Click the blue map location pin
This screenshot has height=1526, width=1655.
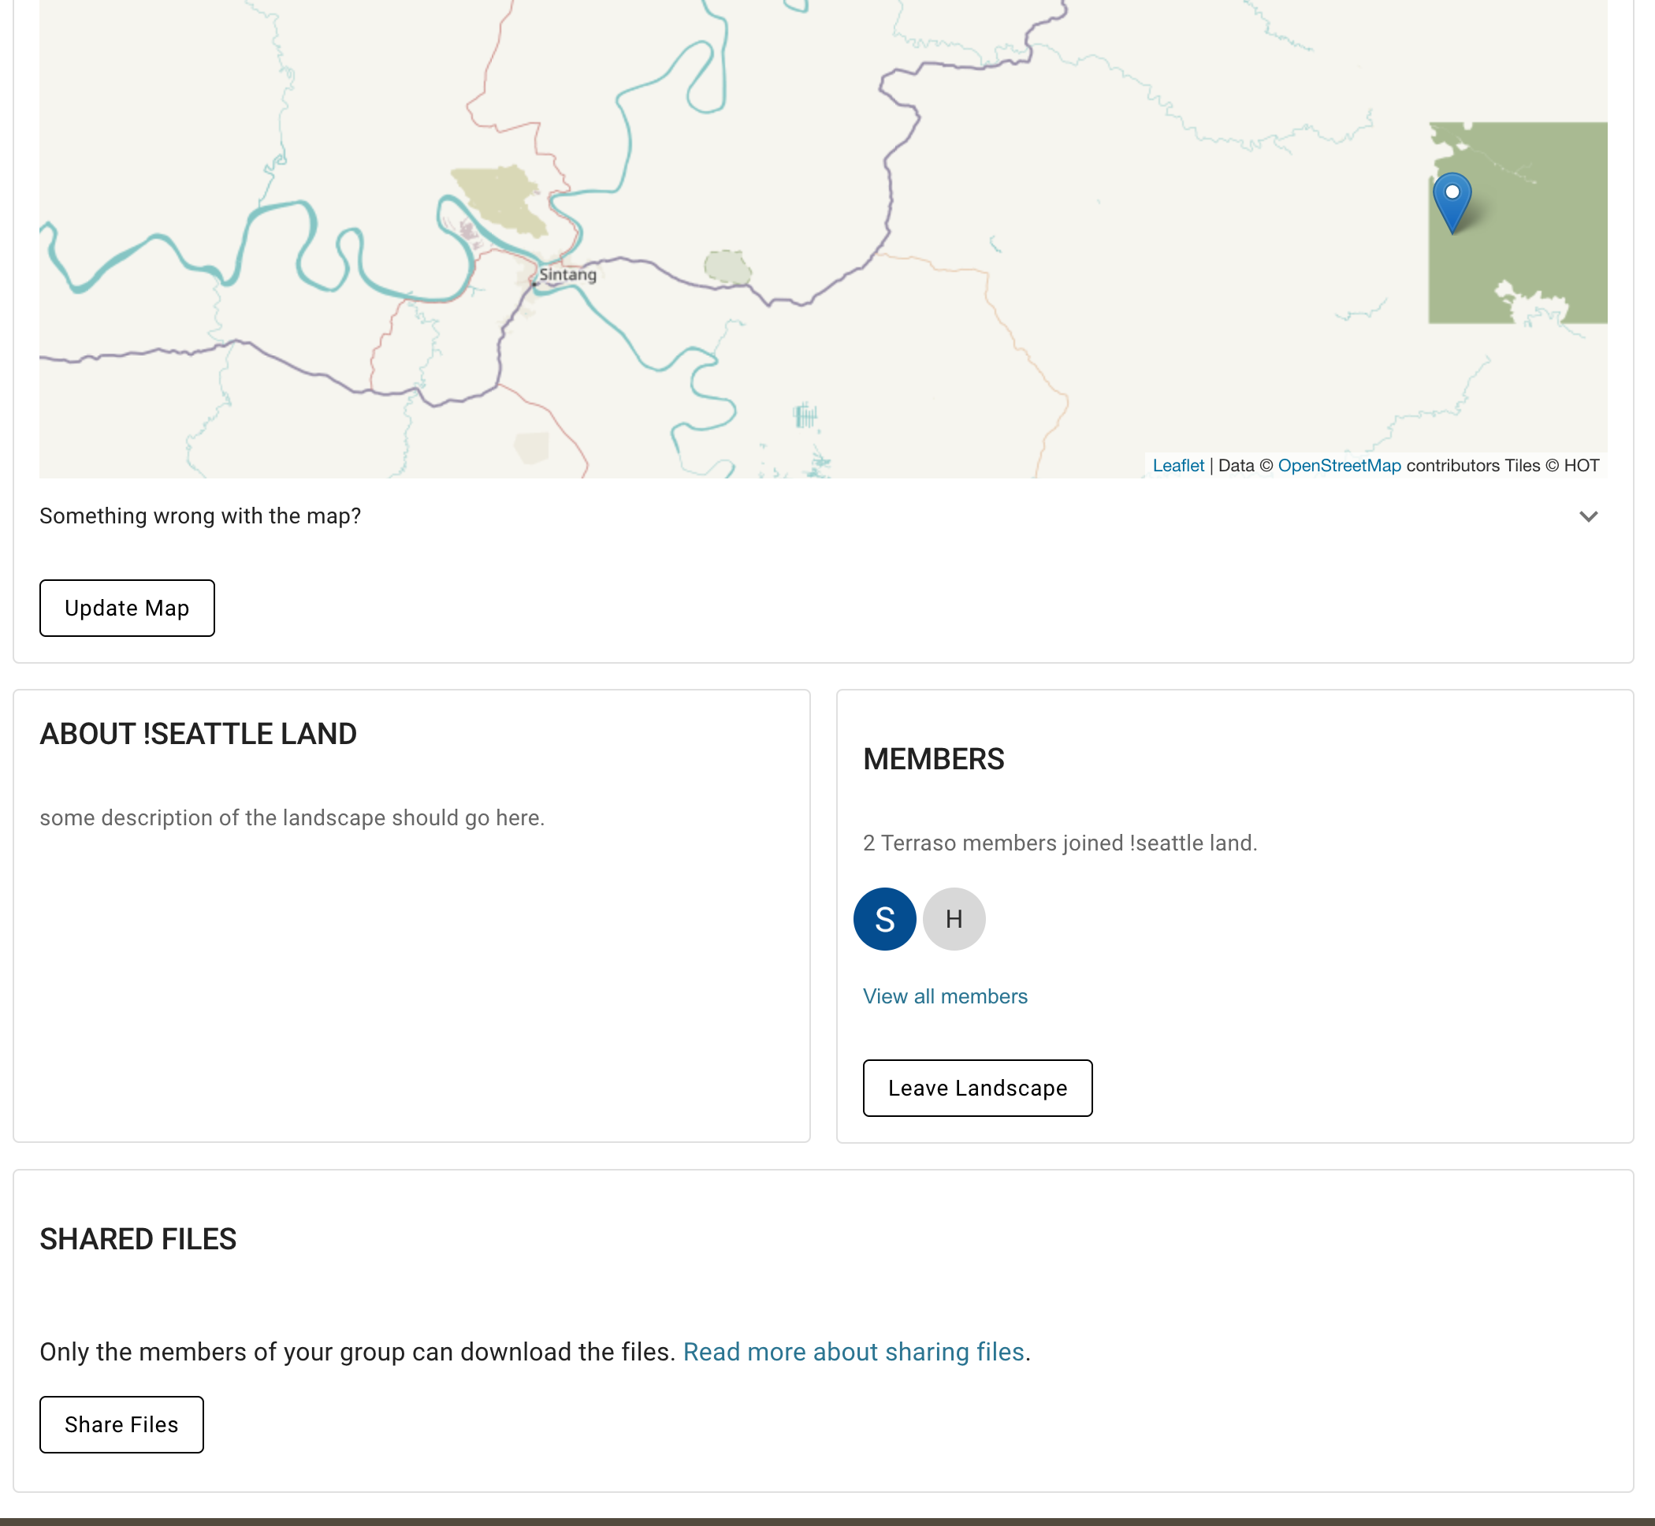coord(1452,199)
